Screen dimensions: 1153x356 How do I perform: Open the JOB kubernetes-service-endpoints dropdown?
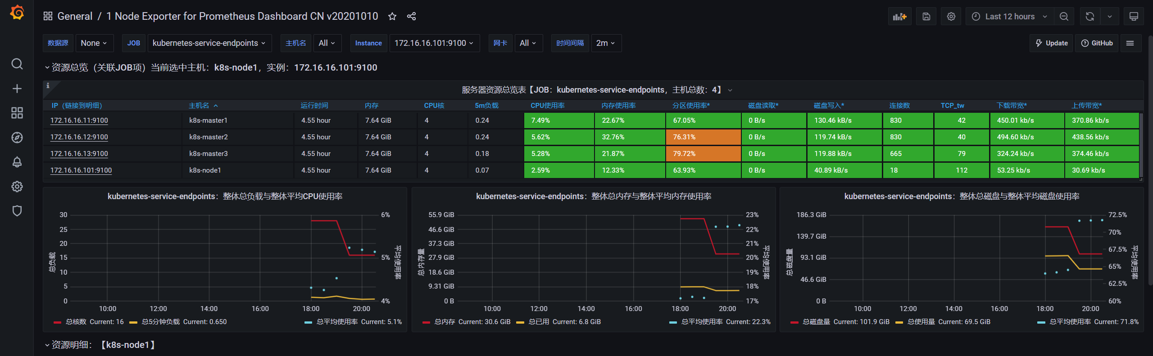pos(209,43)
